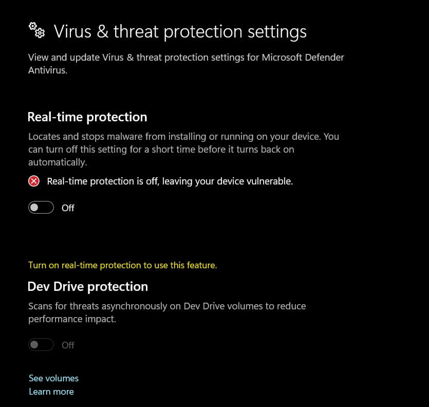The width and height of the screenshot is (429, 407).
Task: Click the grayed Off label beside Dev Drive toggle
Action: [68, 345]
